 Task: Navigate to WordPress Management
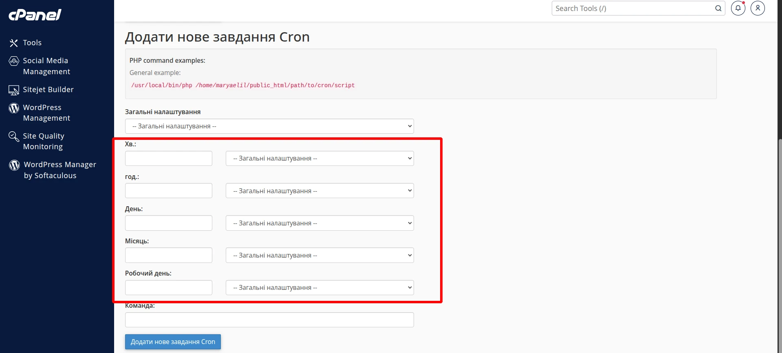pyautogui.click(x=46, y=113)
